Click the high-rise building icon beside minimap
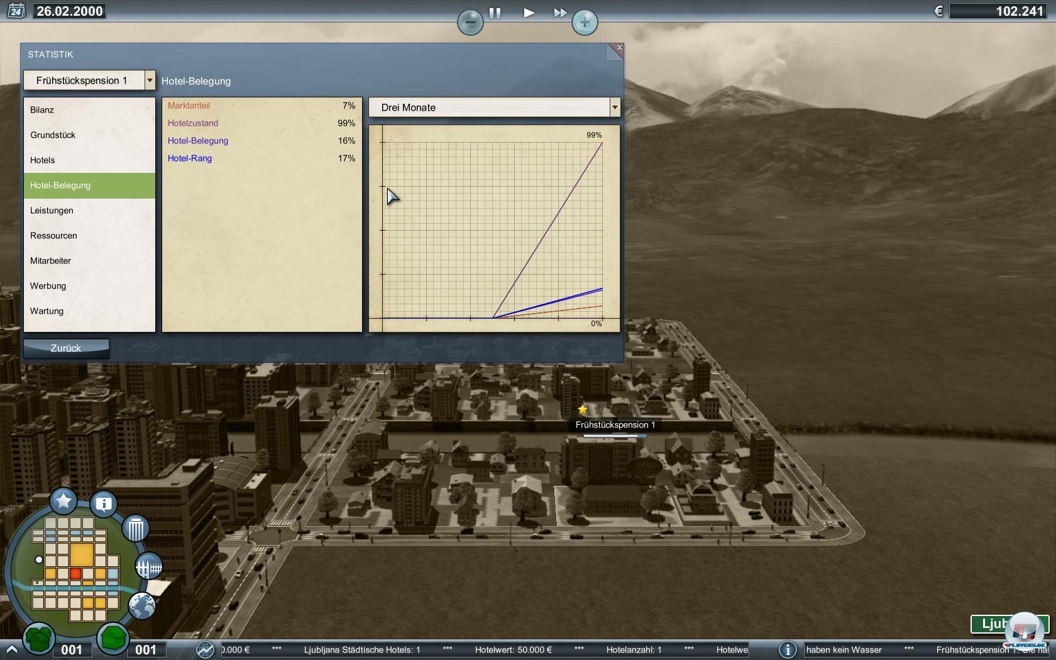The image size is (1056, 660). coord(135,529)
